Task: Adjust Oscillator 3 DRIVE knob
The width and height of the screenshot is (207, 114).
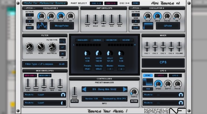Action: (x=51, y=16)
